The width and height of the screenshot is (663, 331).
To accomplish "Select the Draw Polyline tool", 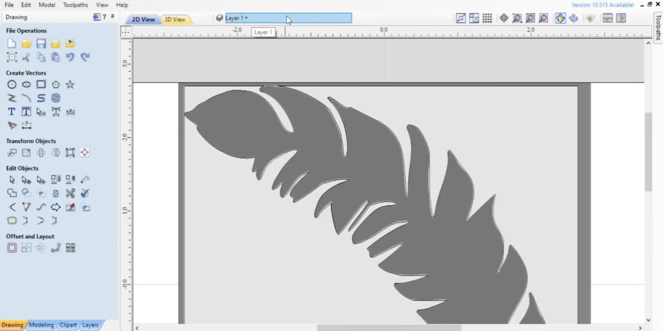I will (x=12, y=98).
